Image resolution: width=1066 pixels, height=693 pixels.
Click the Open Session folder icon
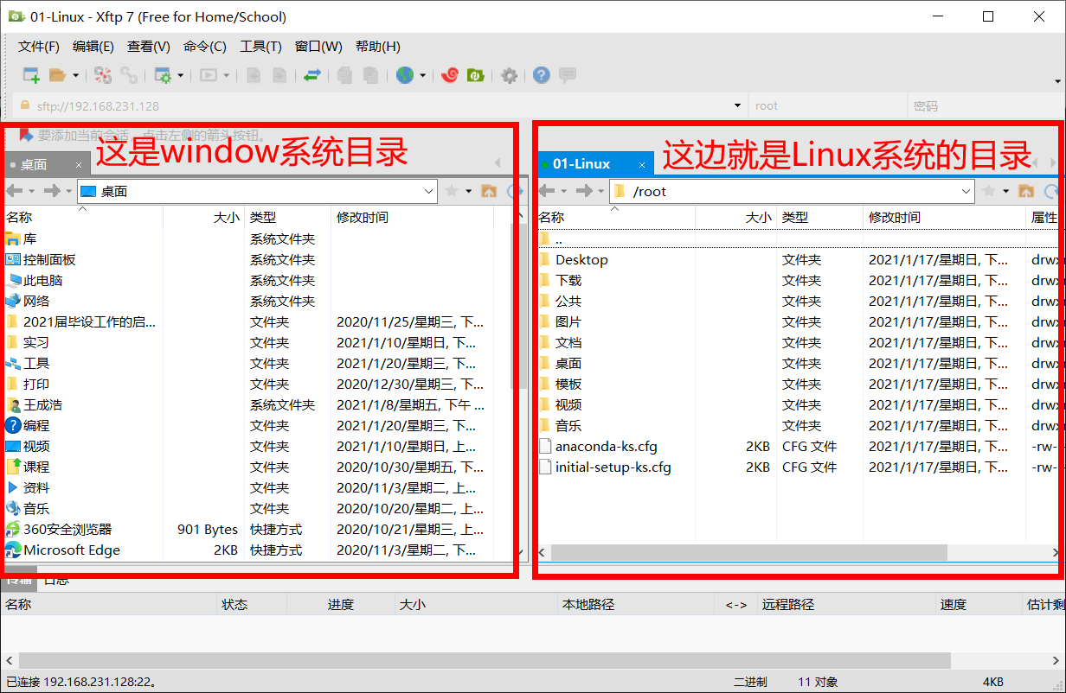point(57,75)
